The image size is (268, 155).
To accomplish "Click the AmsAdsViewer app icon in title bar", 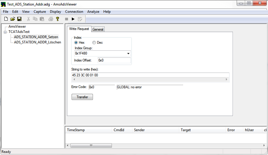I will click(3, 4).
